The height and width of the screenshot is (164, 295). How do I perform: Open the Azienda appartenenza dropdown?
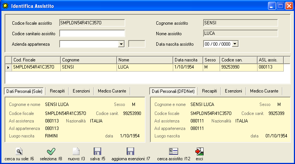pyautogui.click(x=121, y=44)
